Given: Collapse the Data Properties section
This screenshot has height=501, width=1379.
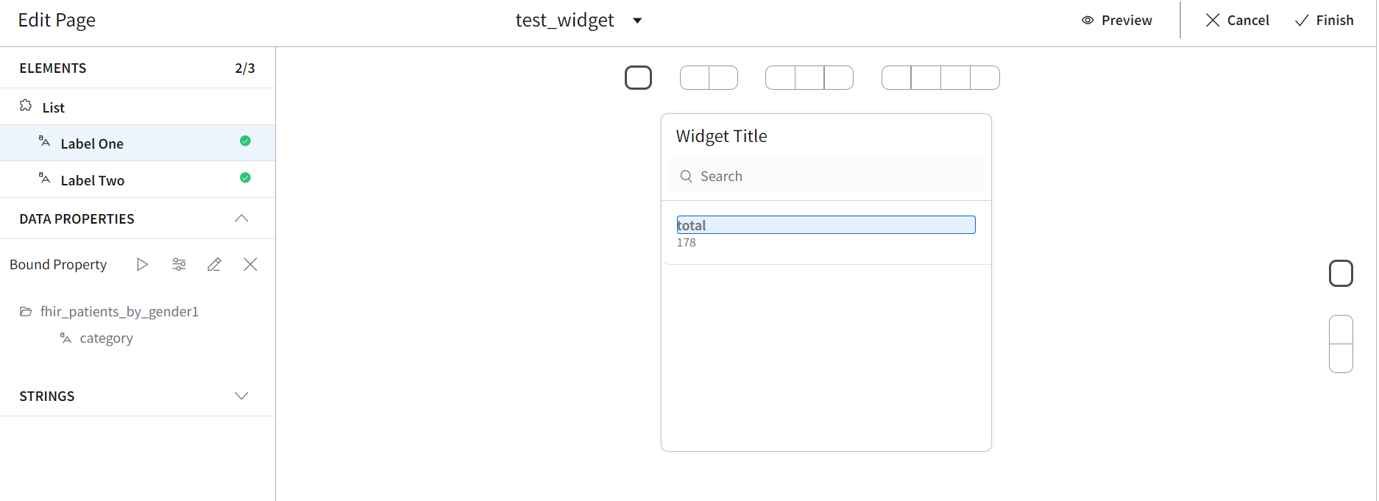Looking at the screenshot, I should pyautogui.click(x=241, y=218).
